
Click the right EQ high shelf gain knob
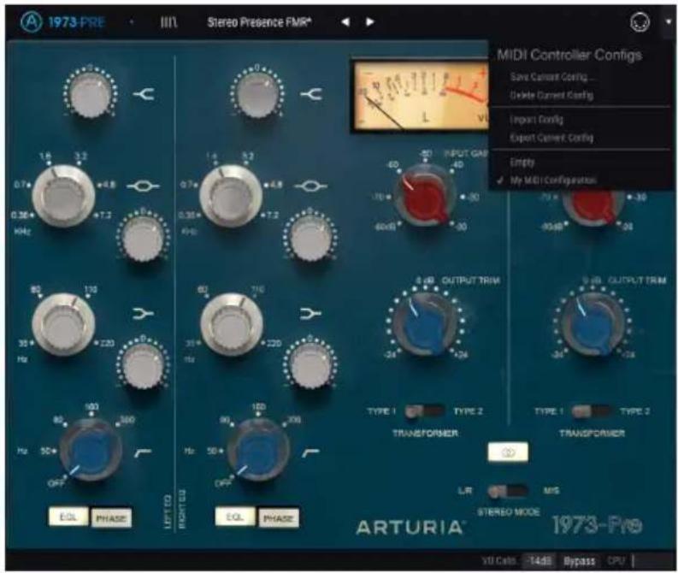pos(256,94)
